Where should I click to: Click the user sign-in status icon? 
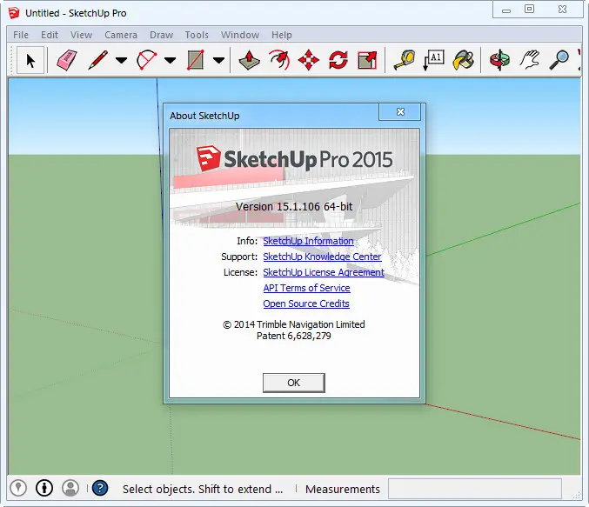[70, 488]
